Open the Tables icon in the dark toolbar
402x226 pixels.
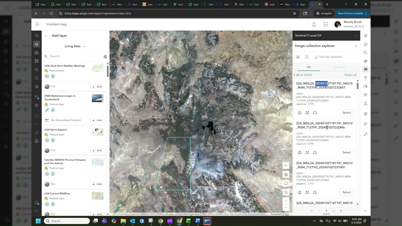pyautogui.click(x=36, y=53)
